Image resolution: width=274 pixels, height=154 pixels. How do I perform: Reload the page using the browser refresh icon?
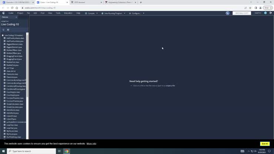(12, 8)
